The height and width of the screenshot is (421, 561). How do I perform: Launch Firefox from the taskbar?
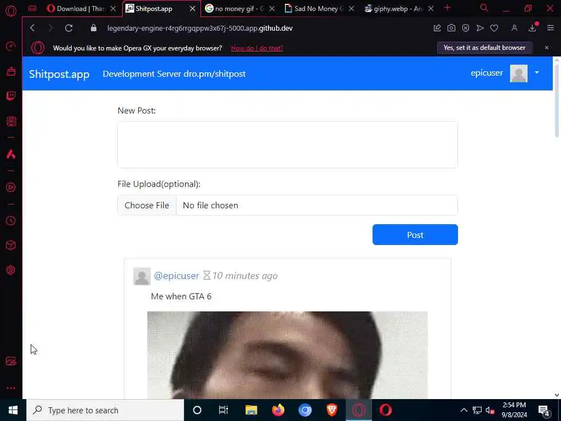click(x=278, y=410)
